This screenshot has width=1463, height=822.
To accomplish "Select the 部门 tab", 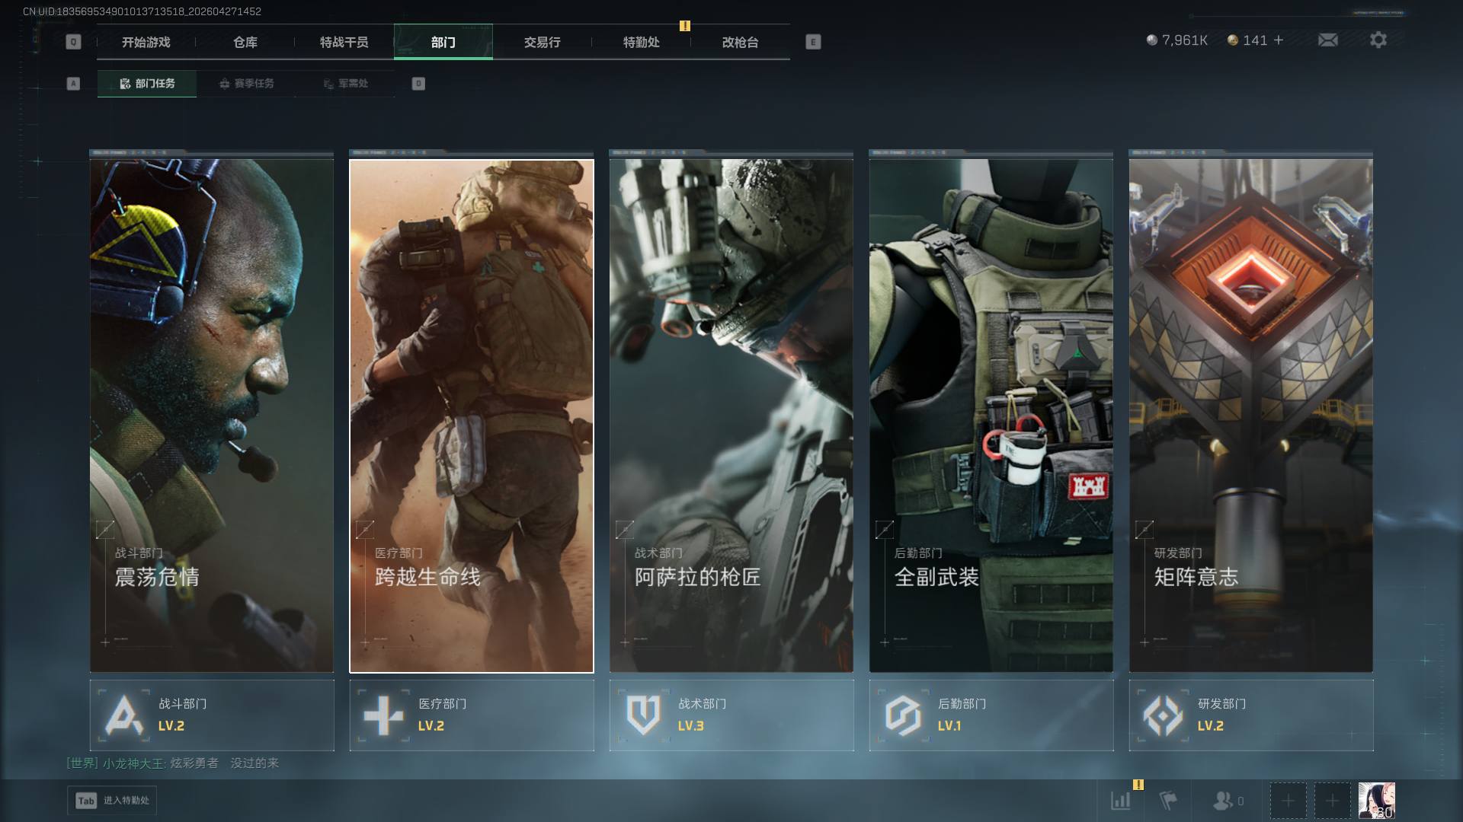I will (x=443, y=42).
